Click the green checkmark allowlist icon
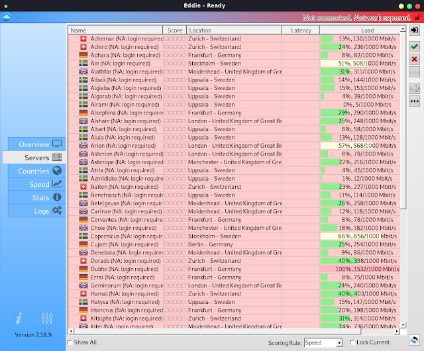This screenshot has height=351, width=424. coord(414,46)
